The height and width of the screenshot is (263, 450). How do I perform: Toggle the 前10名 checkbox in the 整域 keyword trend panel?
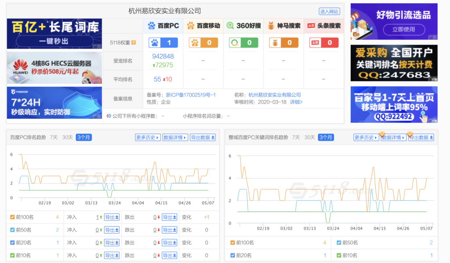(339, 255)
